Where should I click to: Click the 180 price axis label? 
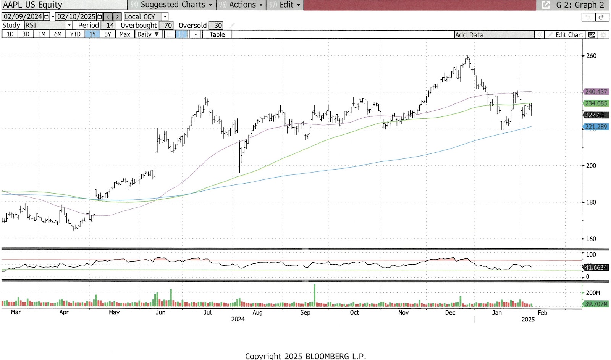coord(591,202)
